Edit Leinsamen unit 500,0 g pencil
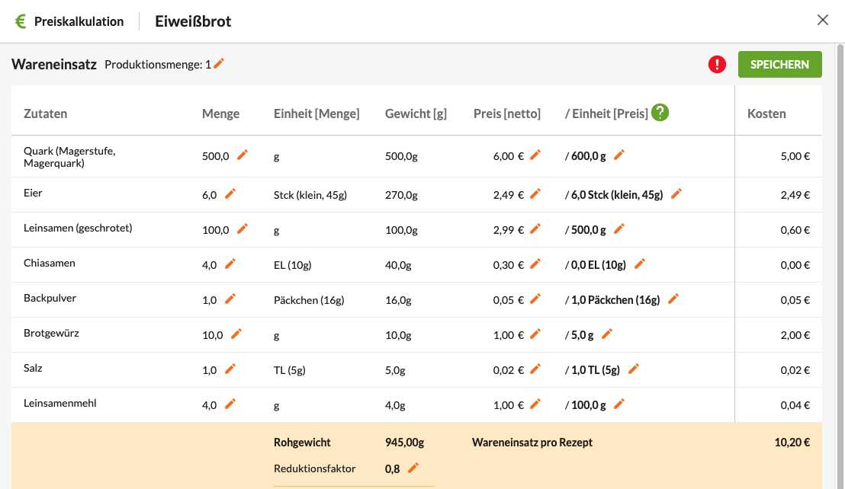Image resolution: width=845 pixels, height=489 pixels. click(x=619, y=229)
